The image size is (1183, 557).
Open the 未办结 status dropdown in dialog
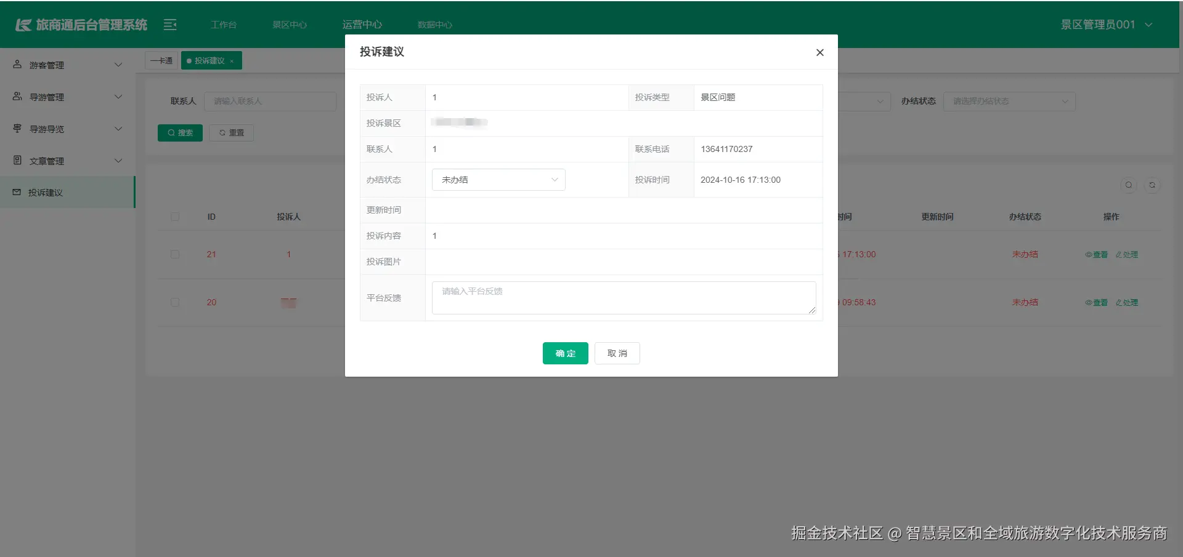pos(498,179)
